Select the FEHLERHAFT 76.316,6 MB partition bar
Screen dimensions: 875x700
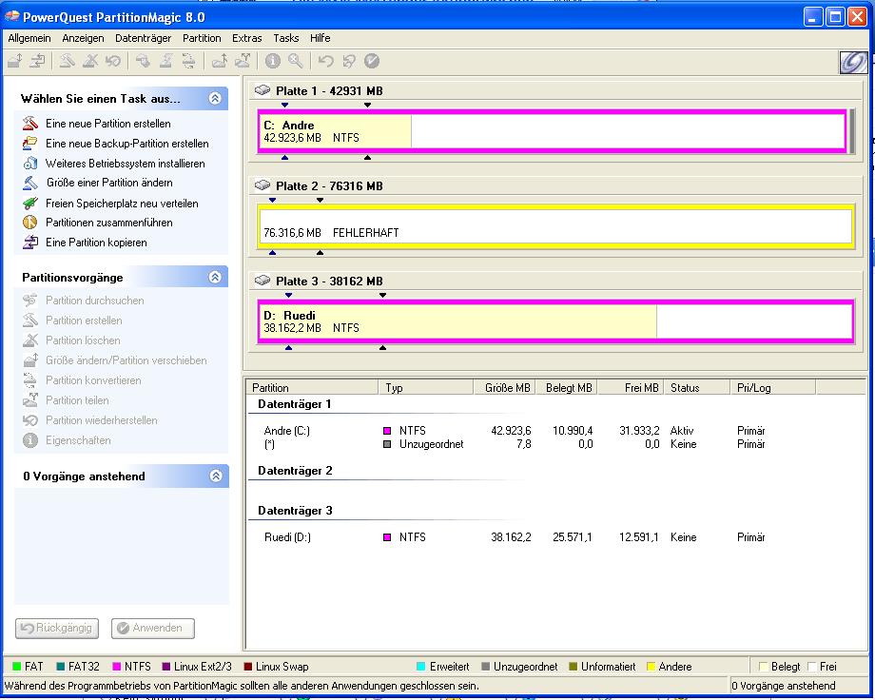555,226
